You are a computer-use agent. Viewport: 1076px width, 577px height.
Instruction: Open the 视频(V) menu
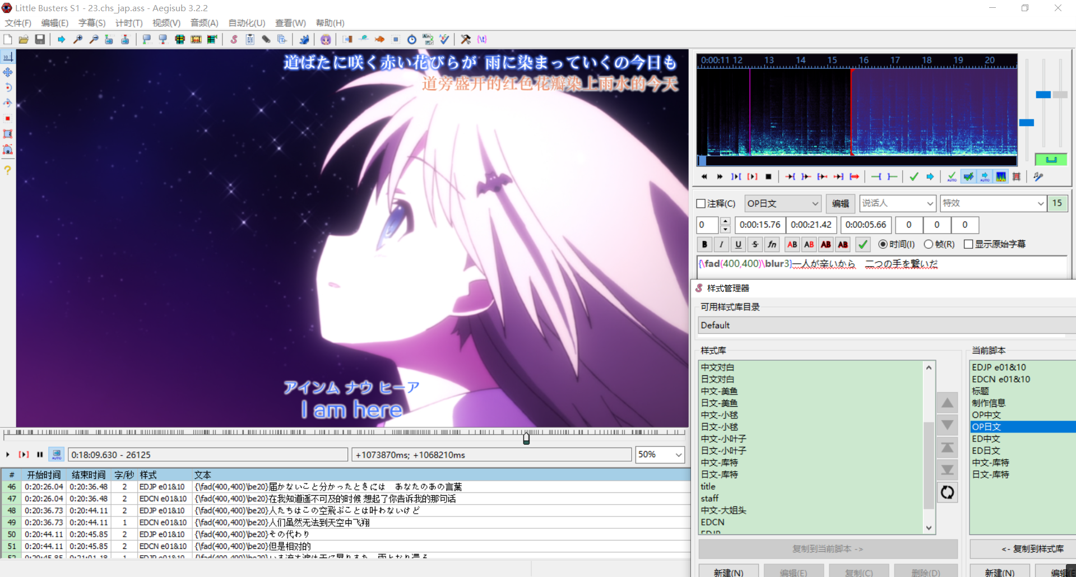point(166,23)
